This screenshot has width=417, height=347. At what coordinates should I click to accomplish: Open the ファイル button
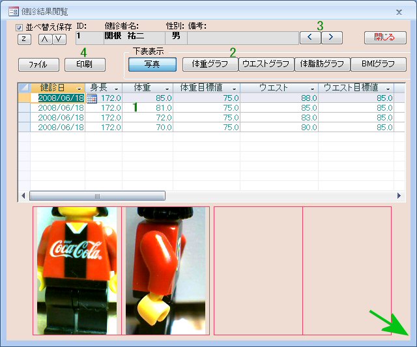[38, 64]
